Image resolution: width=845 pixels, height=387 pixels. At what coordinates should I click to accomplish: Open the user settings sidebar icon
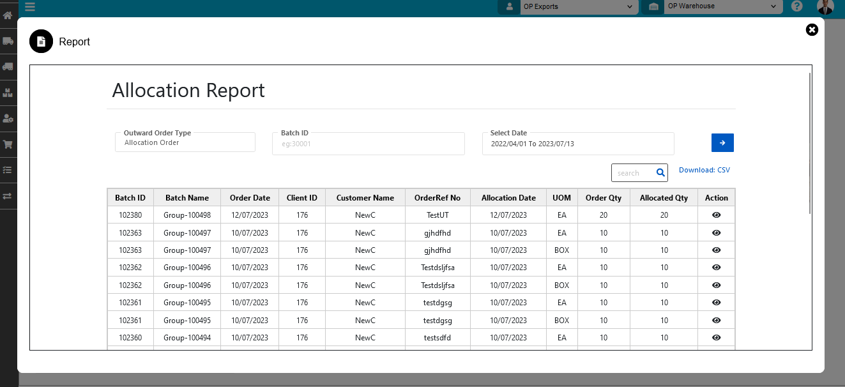pyautogui.click(x=8, y=118)
